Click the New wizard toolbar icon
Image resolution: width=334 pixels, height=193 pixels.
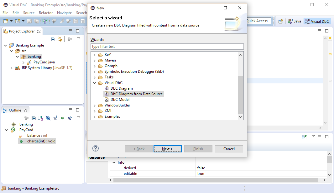[x=6, y=21]
